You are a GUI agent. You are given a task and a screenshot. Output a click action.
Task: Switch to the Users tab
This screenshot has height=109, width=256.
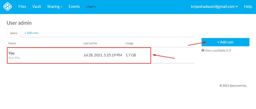14,33
